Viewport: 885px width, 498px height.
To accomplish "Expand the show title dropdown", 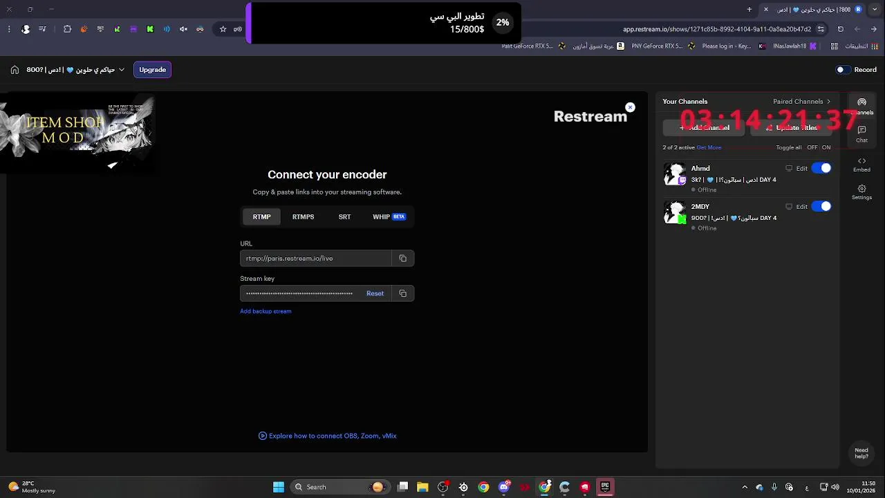I will 122,70.
